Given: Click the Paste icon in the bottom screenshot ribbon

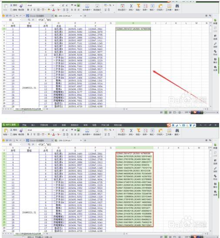Looking at the screenshot, I should [6, 131].
